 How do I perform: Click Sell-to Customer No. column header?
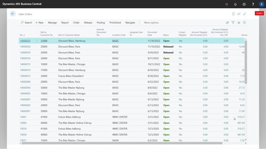tap(47, 34)
